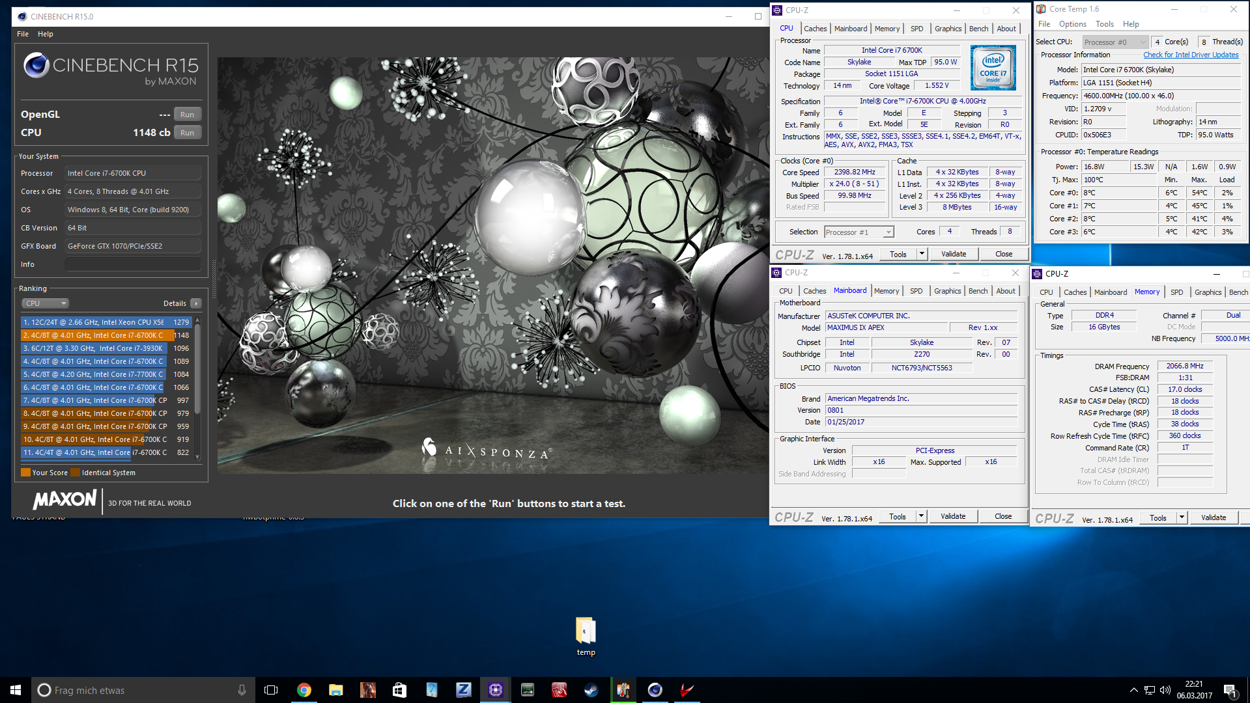Viewport: 1250px width, 703px height.
Task: Open Graphics tab in top CPU-Z window
Action: [948, 29]
